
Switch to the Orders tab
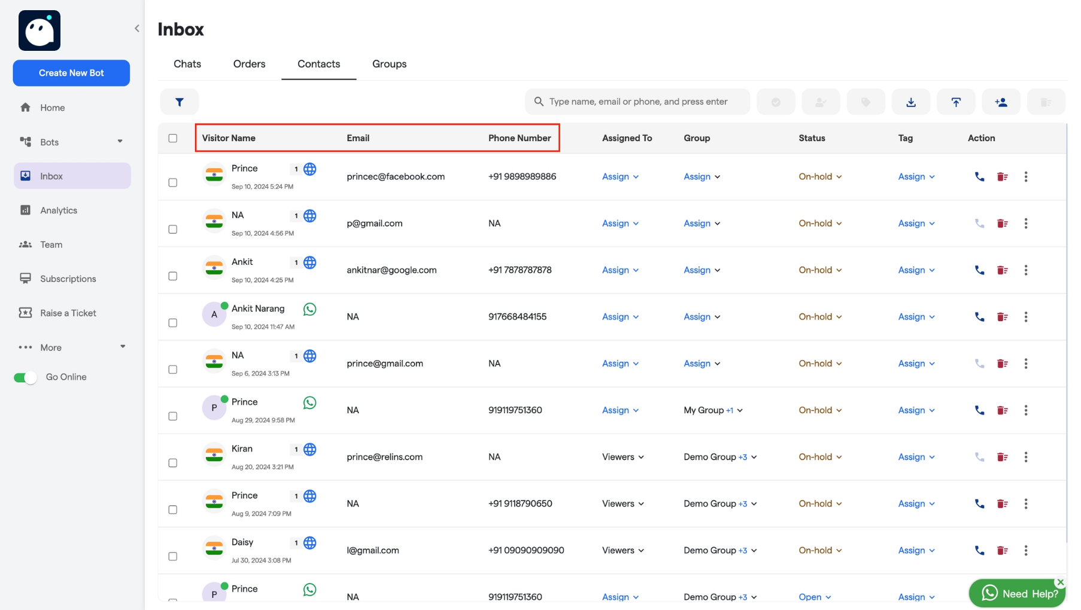pyautogui.click(x=249, y=64)
